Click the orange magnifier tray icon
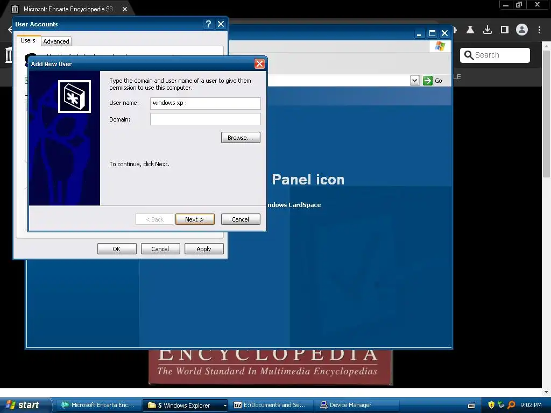This screenshot has width=551, height=413. [x=512, y=405]
